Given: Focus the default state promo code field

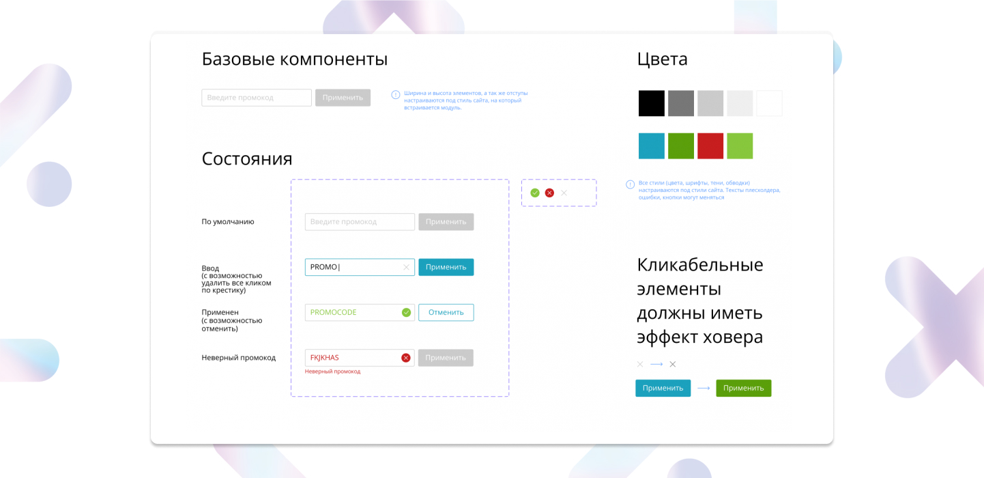Looking at the screenshot, I should click(360, 222).
